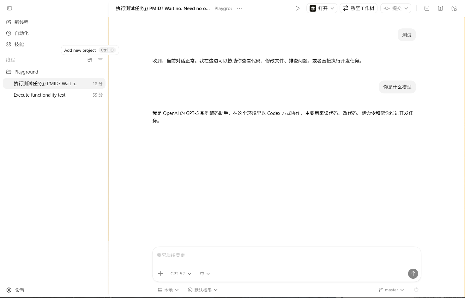Toggle the sidebar panel icon
Viewport: 465px width, 298px height.
pyautogui.click(x=9, y=8)
